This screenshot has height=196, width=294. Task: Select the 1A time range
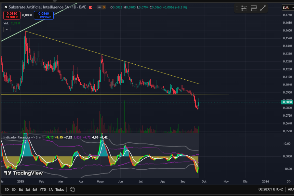tap(51, 189)
